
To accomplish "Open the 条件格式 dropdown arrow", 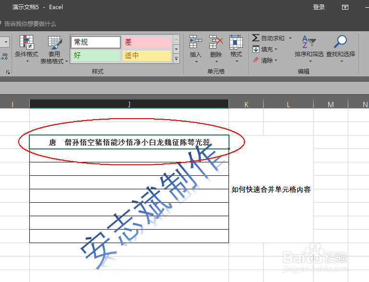I will [27, 61].
